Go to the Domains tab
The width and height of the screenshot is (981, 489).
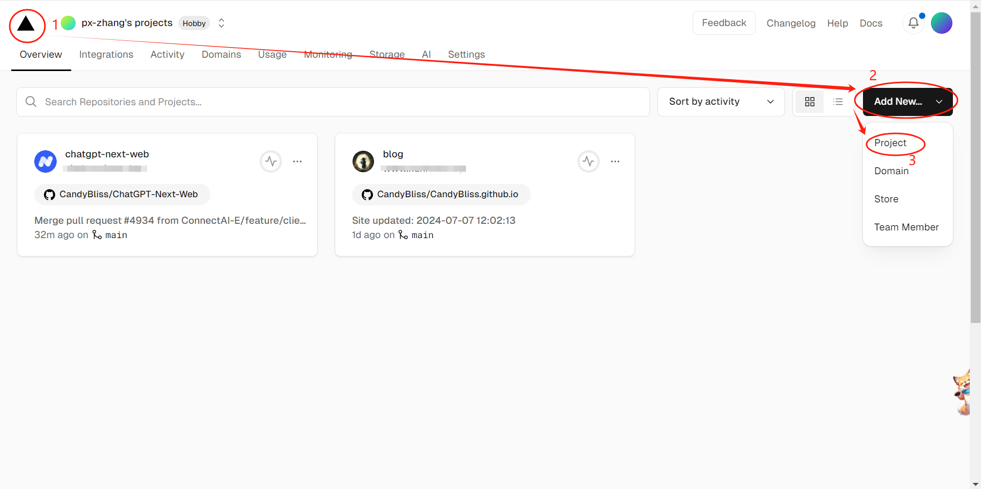(221, 55)
